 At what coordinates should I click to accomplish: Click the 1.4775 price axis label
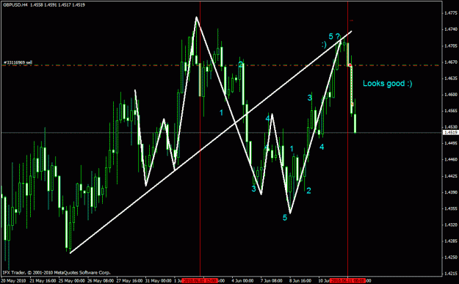(x=451, y=13)
